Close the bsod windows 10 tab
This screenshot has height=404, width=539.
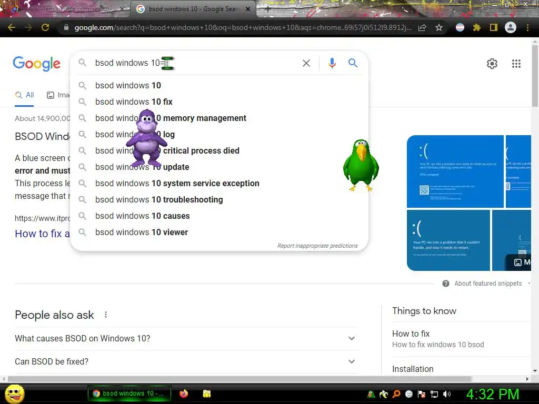point(248,9)
